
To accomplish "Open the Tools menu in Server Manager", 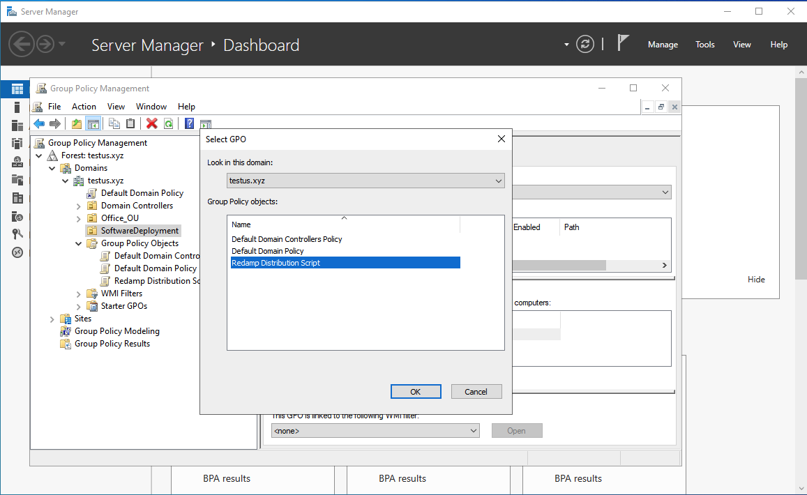I will (704, 45).
